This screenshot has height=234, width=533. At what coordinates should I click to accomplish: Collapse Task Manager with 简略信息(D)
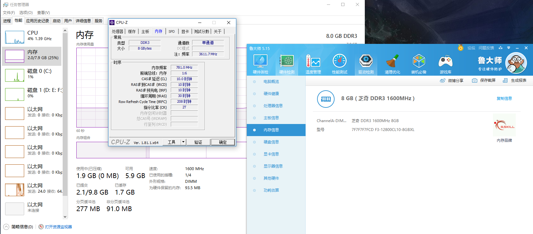click(18, 227)
